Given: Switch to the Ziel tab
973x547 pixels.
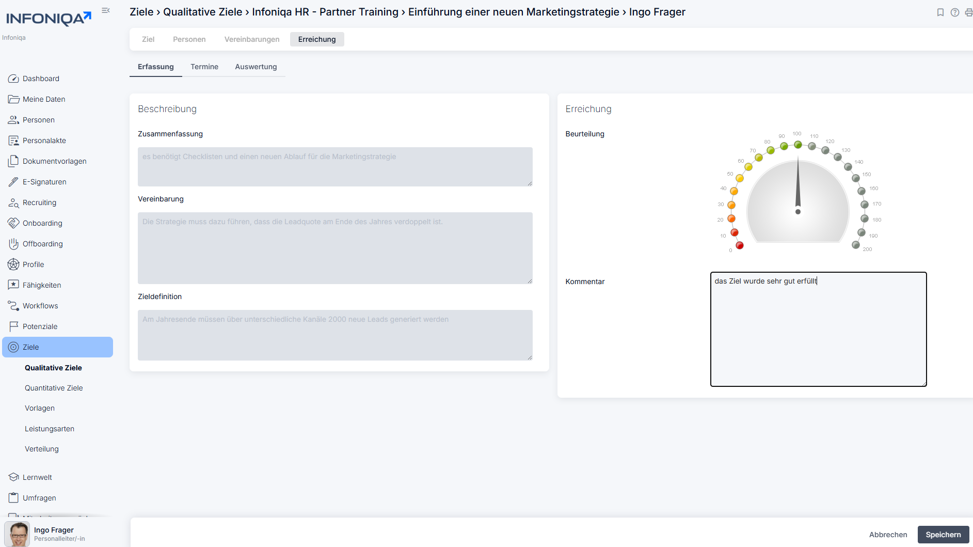Looking at the screenshot, I should pos(148,39).
